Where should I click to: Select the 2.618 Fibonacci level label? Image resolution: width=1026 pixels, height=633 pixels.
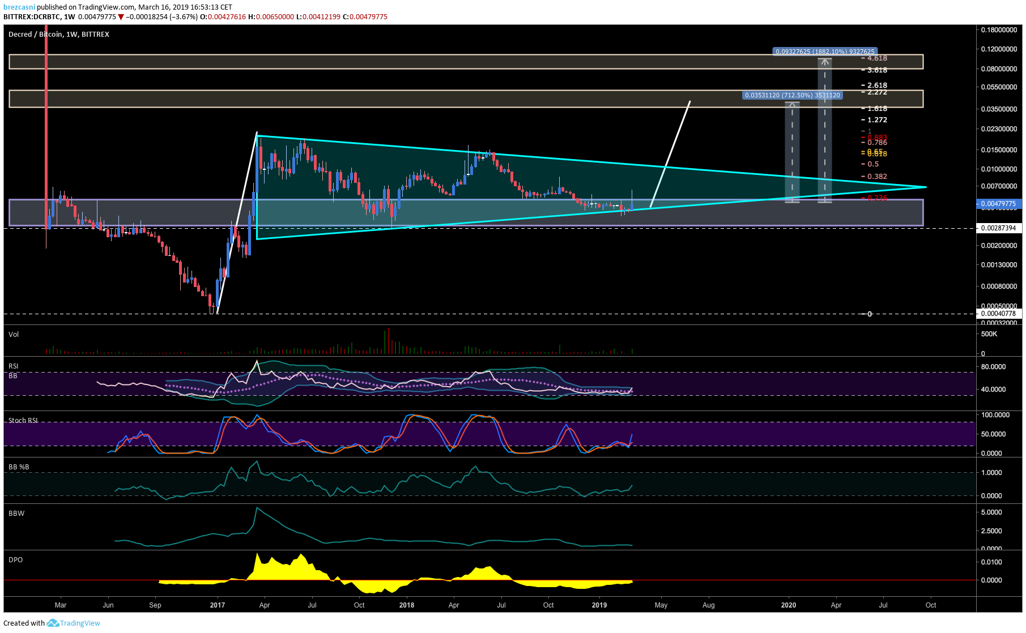pyautogui.click(x=877, y=85)
